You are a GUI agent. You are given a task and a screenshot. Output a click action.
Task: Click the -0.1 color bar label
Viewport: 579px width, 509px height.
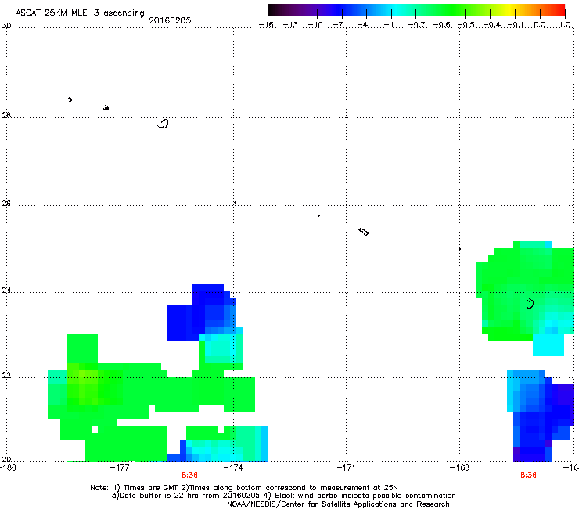click(516, 25)
